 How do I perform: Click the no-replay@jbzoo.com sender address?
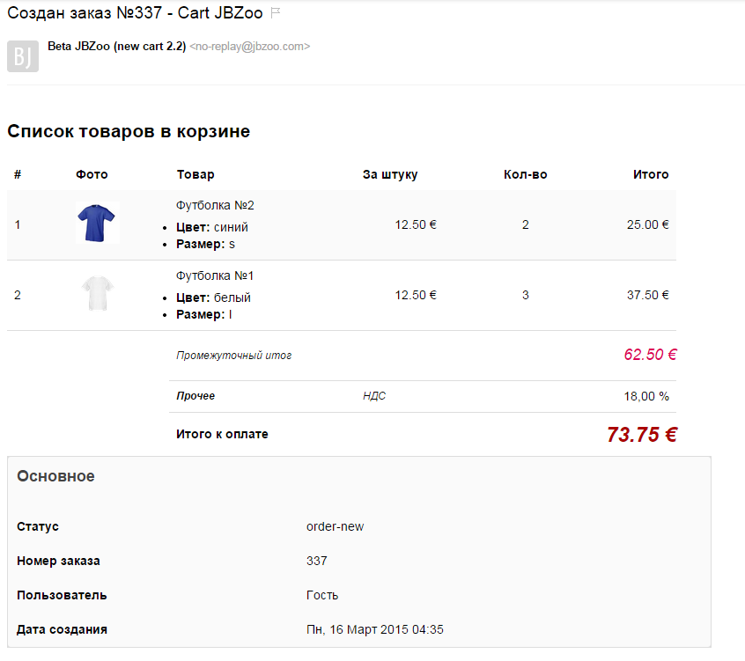(x=250, y=47)
